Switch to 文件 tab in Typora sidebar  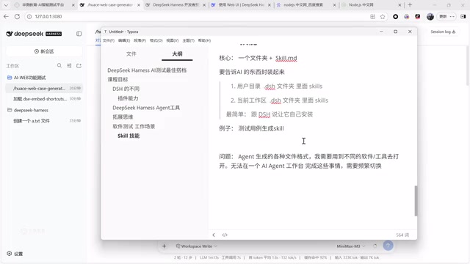click(131, 54)
